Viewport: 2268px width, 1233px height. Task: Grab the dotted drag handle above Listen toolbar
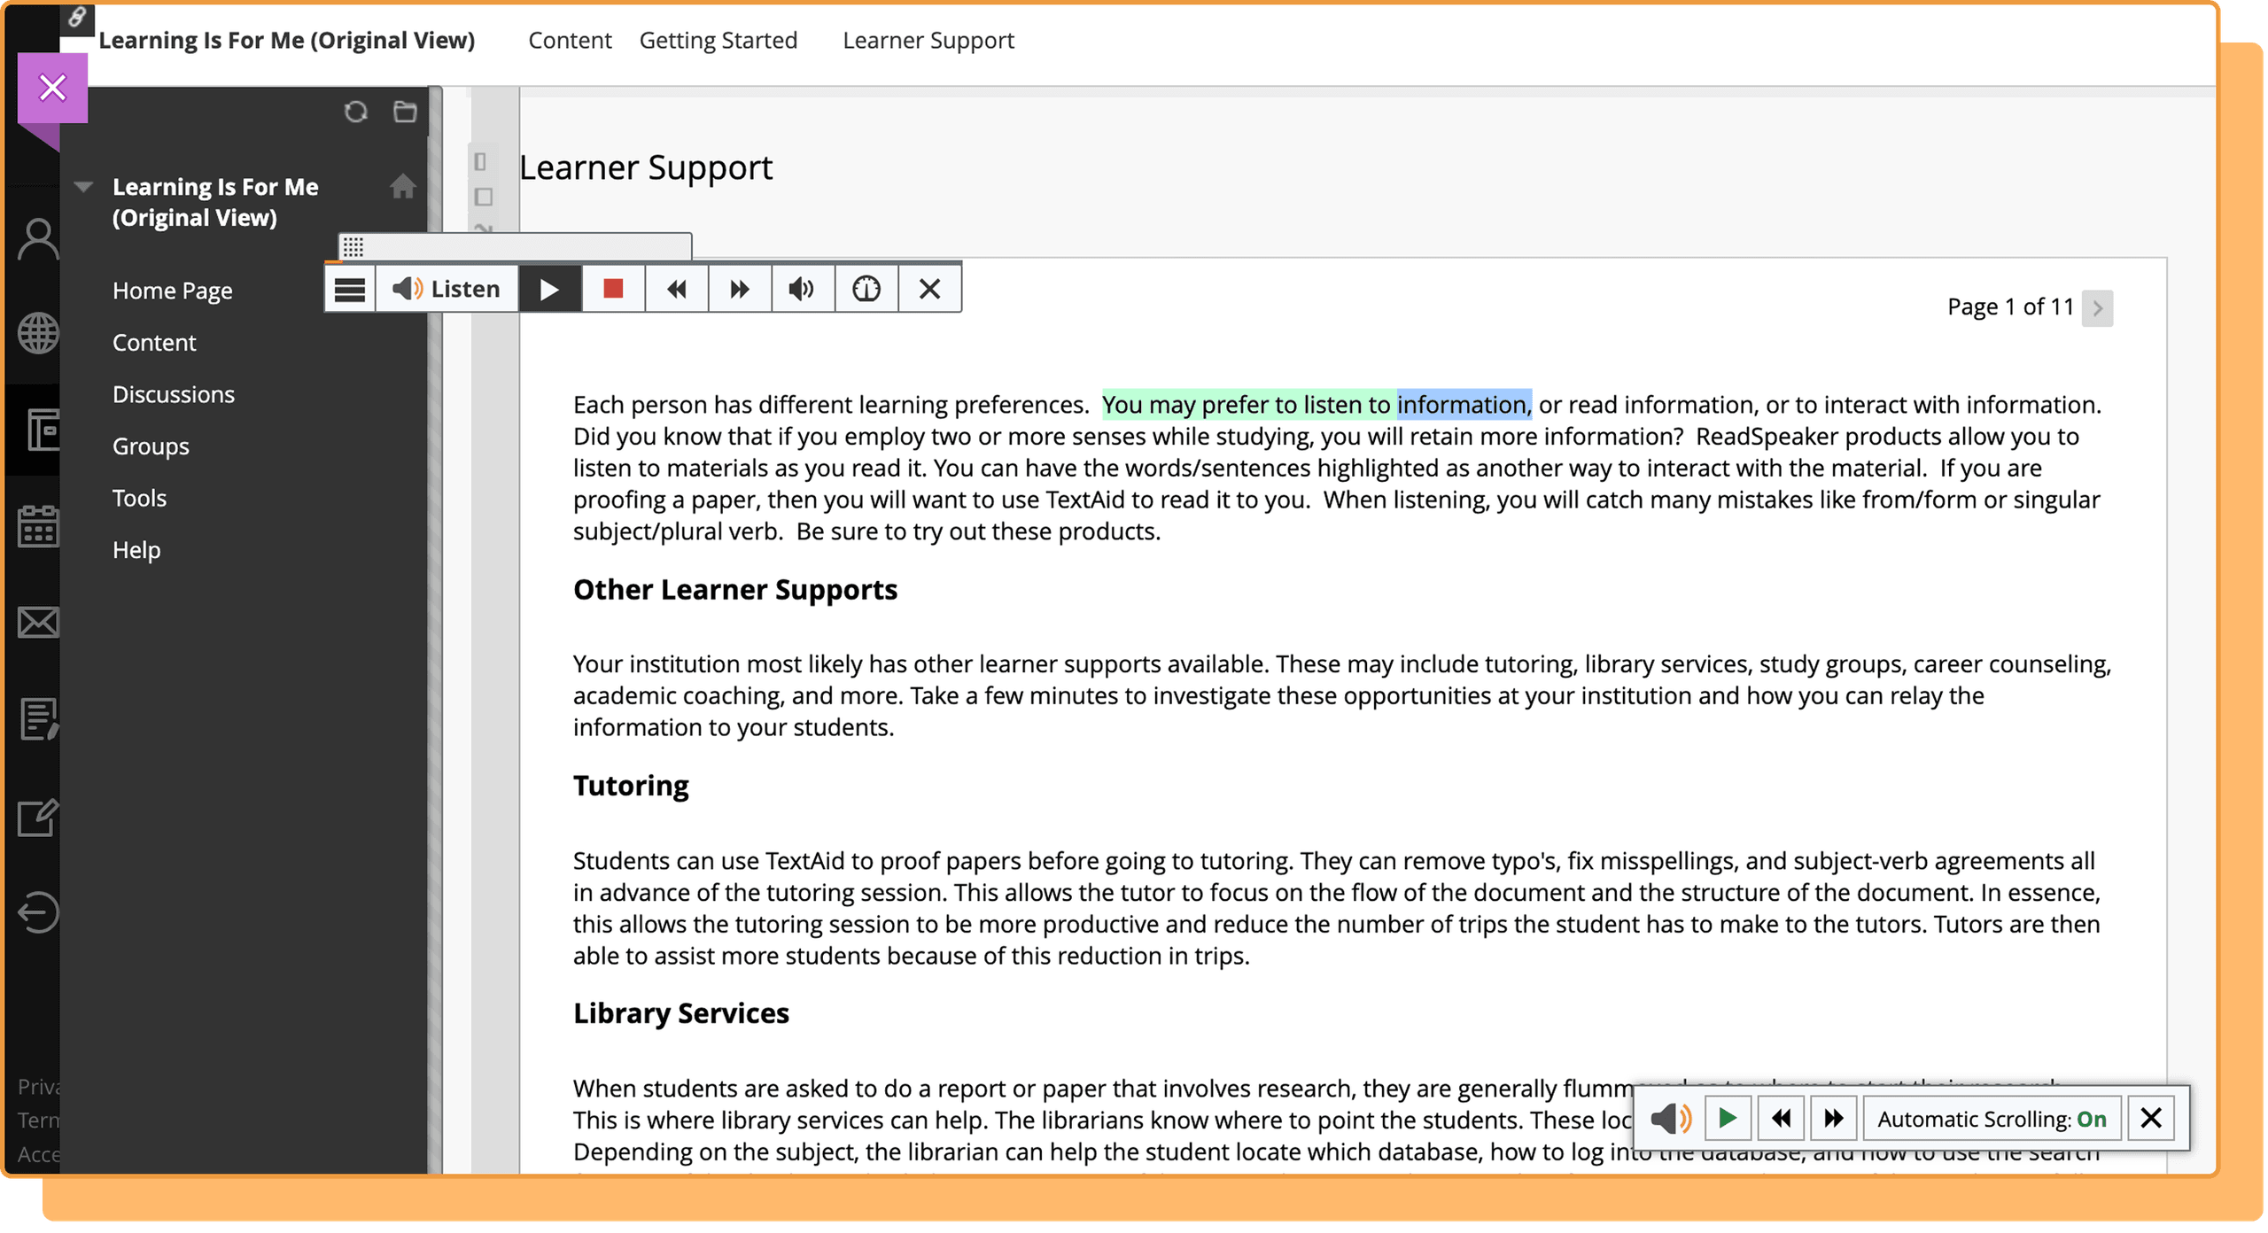coord(353,247)
